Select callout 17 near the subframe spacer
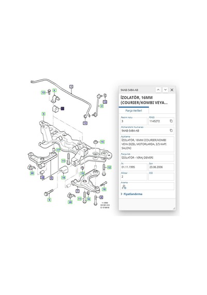The height and width of the screenshot is (295, 207). tap(58, 150)
